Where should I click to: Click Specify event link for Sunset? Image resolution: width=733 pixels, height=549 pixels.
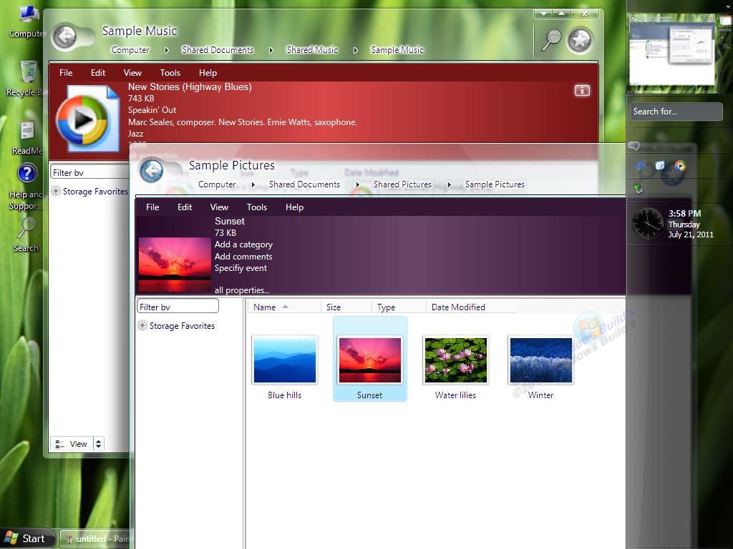click(x=241, y=268)
